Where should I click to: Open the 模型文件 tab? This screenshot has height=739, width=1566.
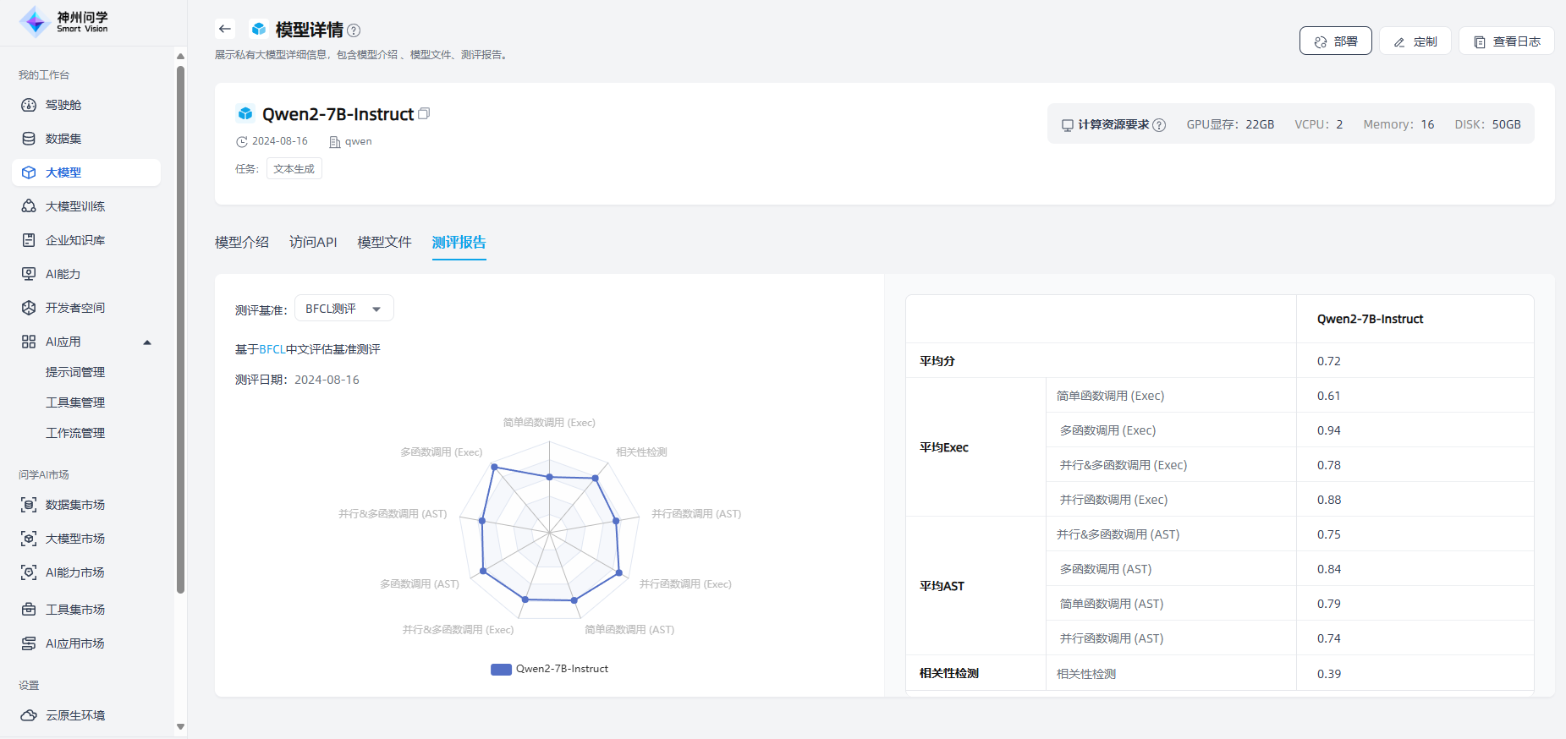click(384, 243)
